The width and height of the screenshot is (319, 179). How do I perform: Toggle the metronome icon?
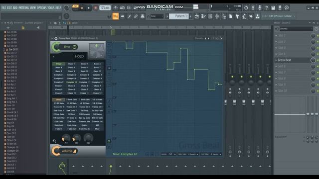(115, 8)
